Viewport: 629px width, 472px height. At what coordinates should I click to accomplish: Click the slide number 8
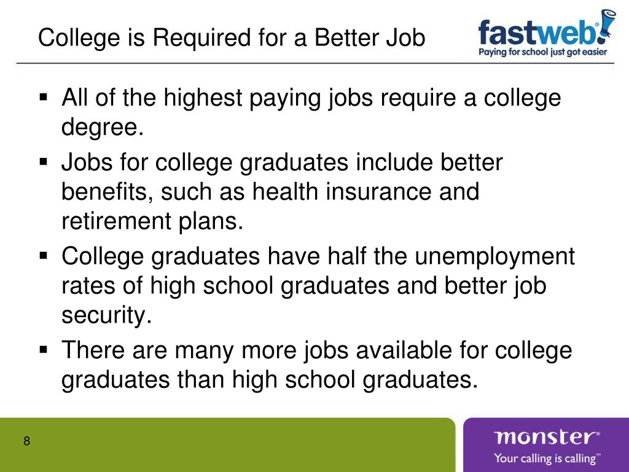click(x=26, y=441)
